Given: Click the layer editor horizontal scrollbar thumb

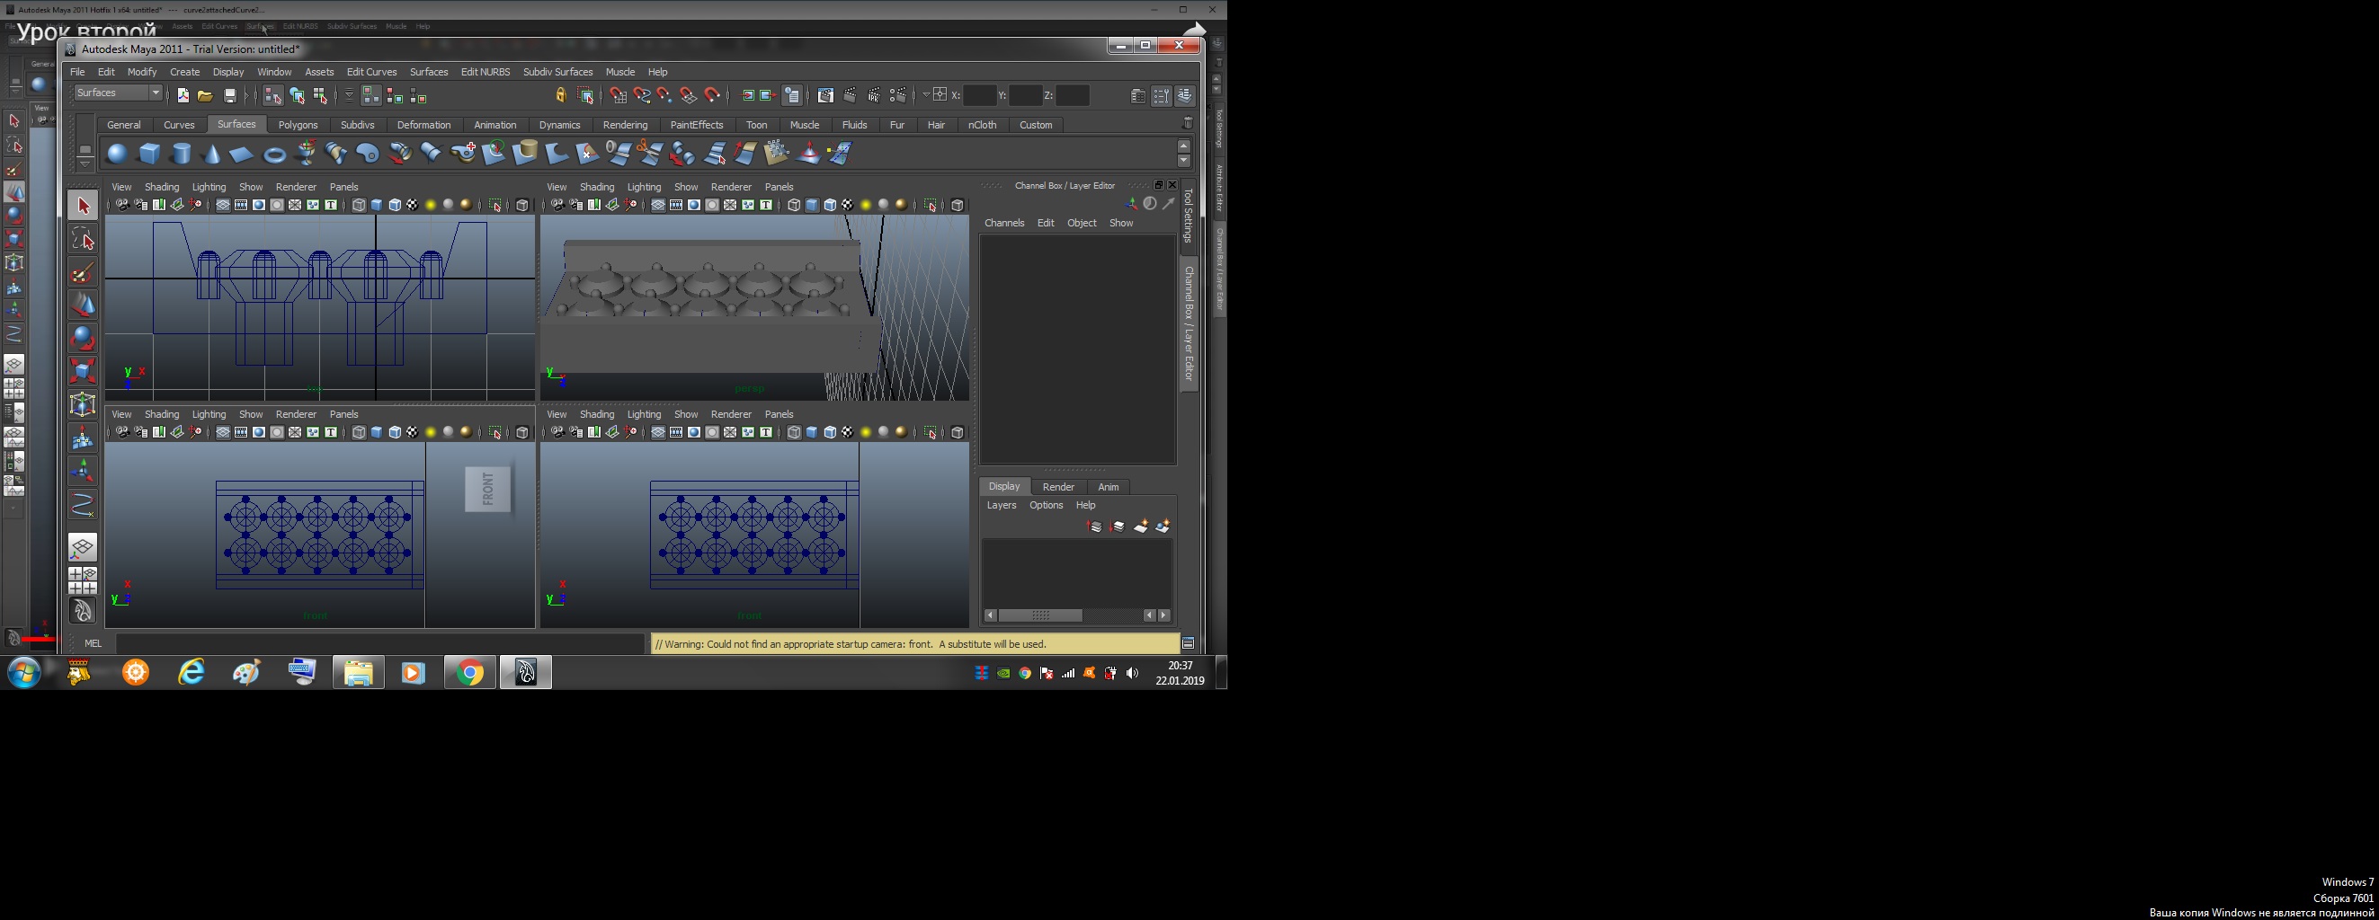Looking at the screenshot, I should click(1041, 615).
